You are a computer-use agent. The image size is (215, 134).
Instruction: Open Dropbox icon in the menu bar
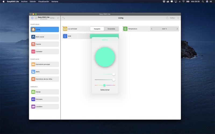click(x=164, y=2)
